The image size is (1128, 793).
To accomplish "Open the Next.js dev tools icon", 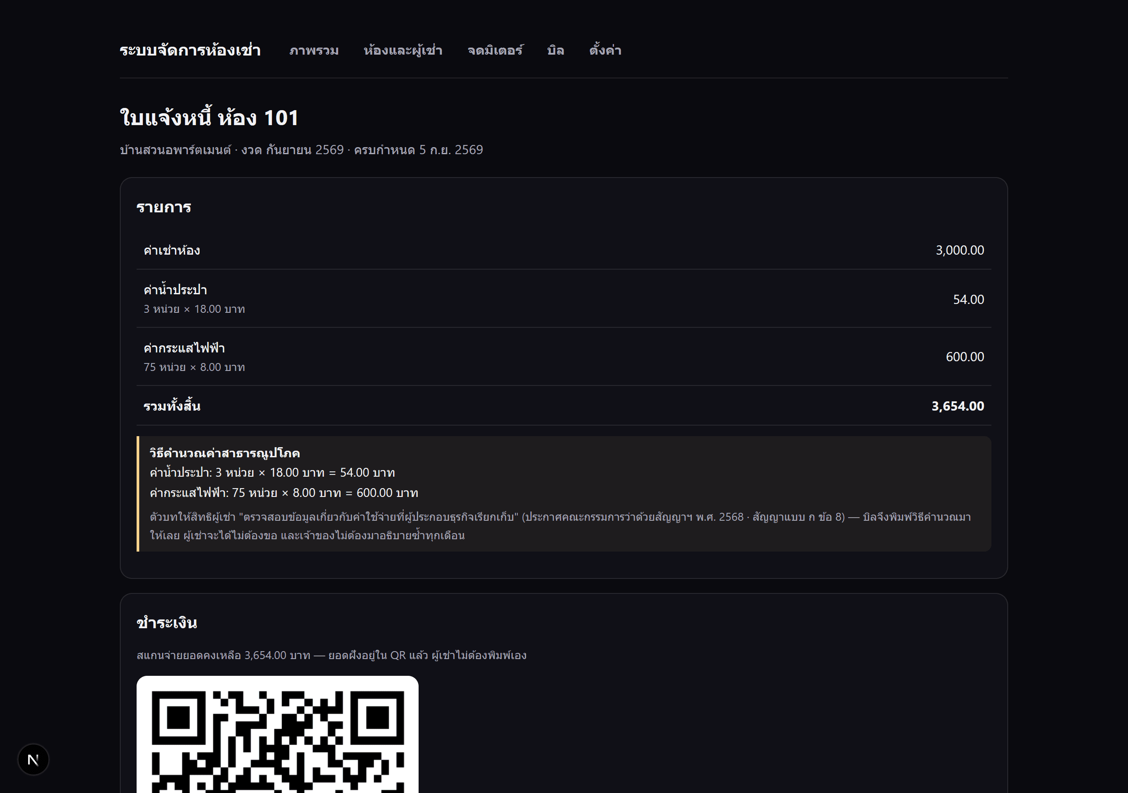I will pos(33,760).
